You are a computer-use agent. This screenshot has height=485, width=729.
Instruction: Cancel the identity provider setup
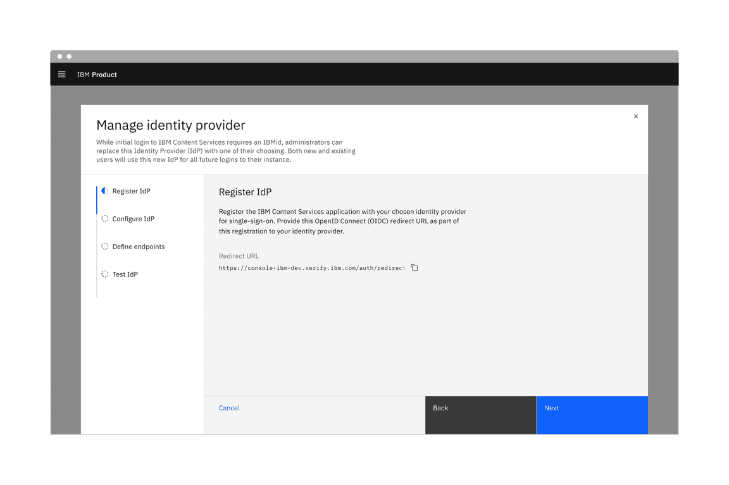(x=229, y=408)
